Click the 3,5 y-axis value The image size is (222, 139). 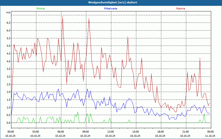click(x=9, y=69)
